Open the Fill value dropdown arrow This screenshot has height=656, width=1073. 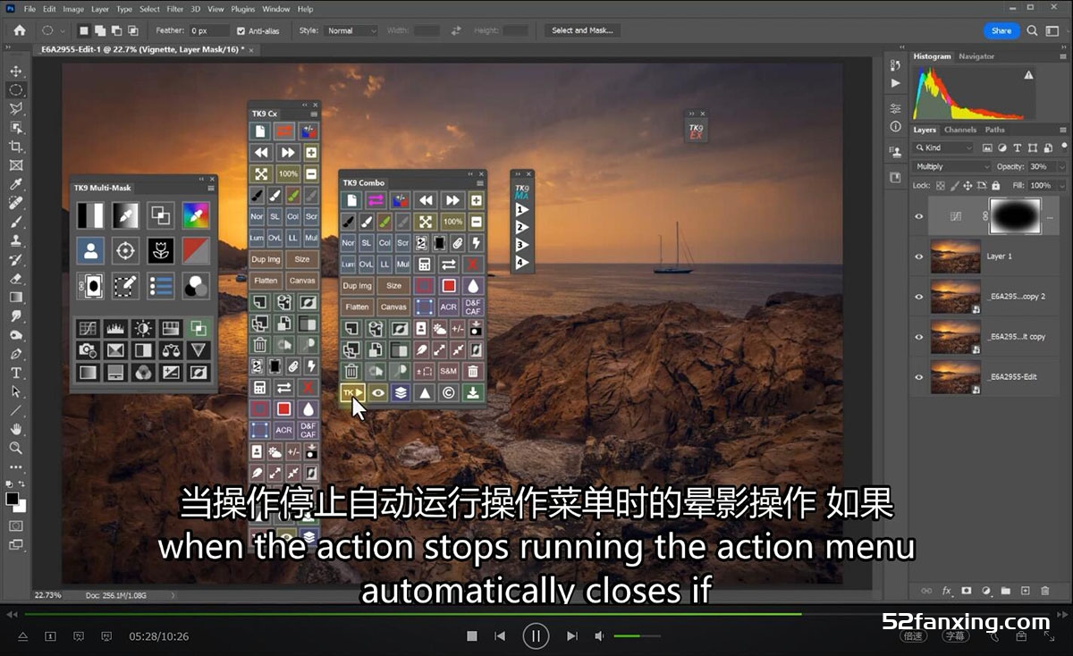[x=1060, y=186]
